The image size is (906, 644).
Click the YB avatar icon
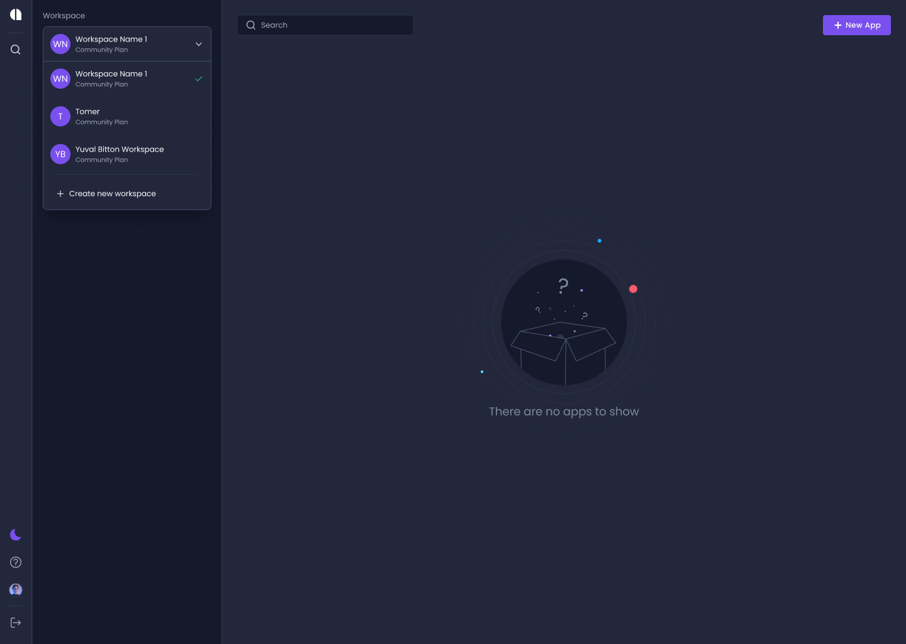coord(60,154)
